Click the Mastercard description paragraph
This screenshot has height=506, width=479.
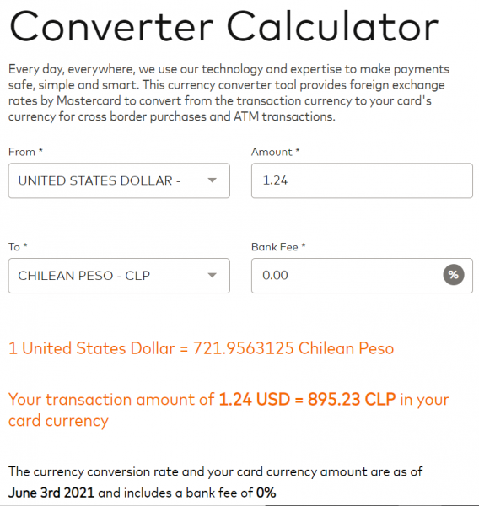coord(229,93)
